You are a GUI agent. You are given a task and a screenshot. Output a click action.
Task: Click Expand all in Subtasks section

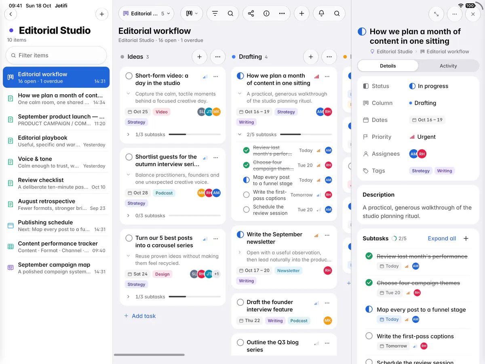coord(442,239)
